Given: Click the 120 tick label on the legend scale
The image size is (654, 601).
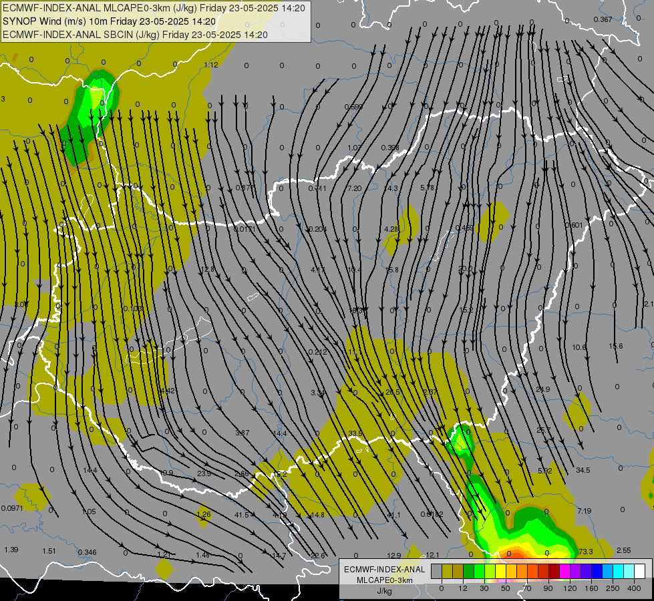Looking at the screenshot, I should pyautogui.click(x=570, y=588).
